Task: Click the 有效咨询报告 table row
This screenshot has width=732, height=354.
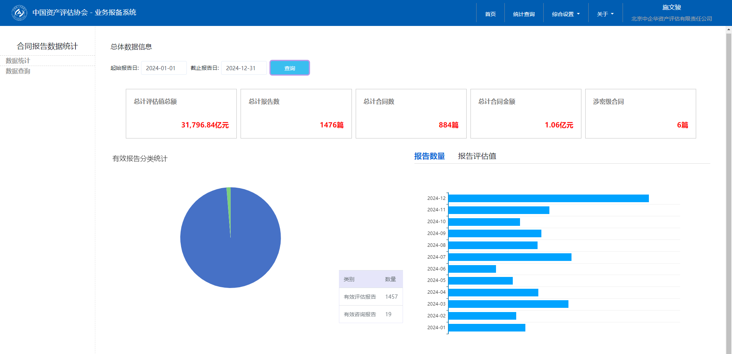Action: [x=371, y=314]
